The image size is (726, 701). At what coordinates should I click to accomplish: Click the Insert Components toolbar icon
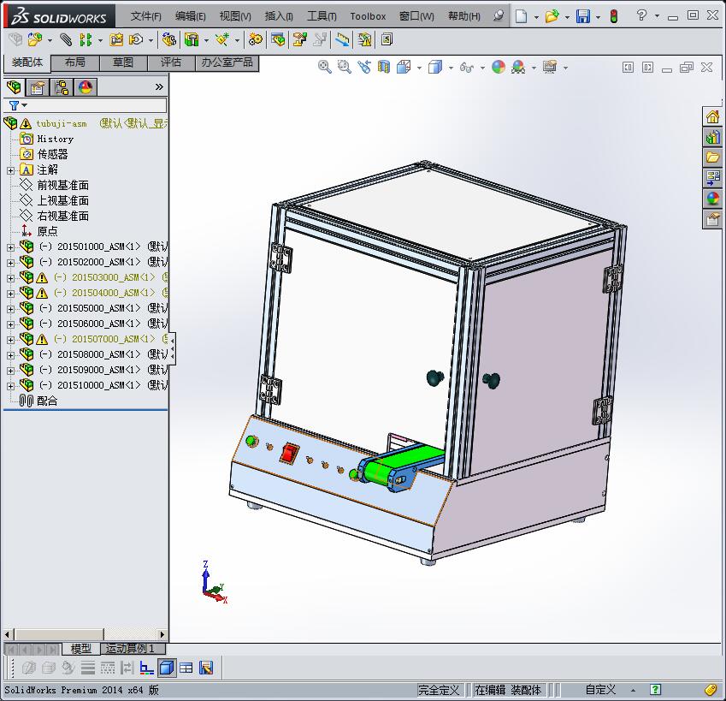(x=35, y=40)
